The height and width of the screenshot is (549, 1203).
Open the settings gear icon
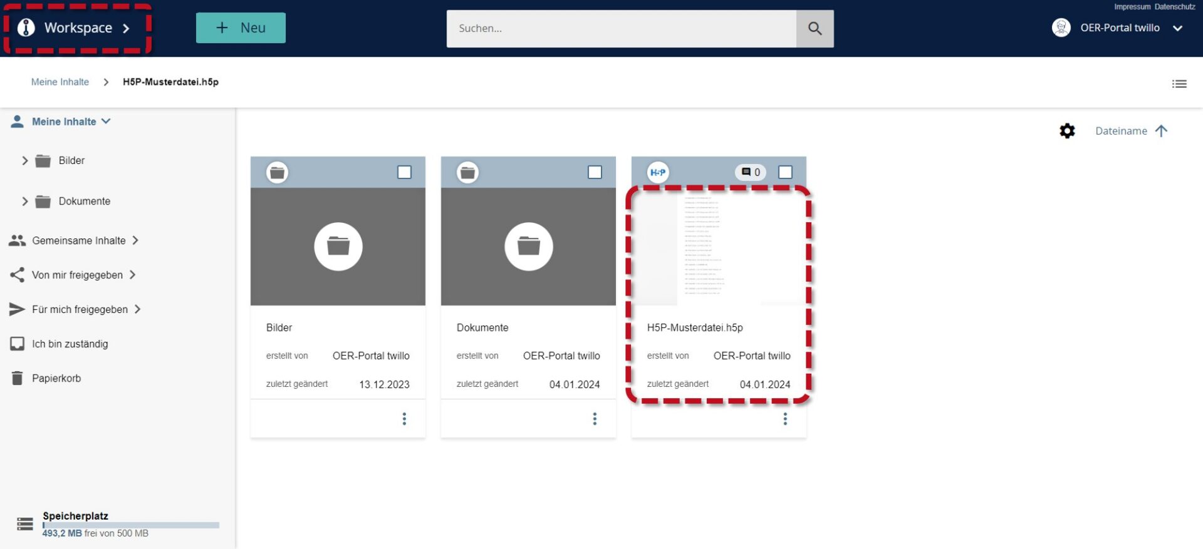pyautogui.click(x=1067, y=131)
